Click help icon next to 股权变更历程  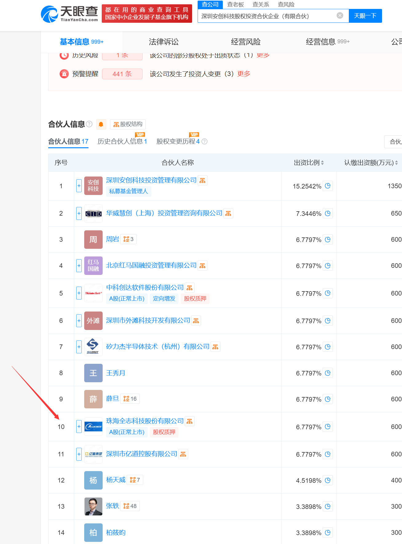(x=204, y=141)
